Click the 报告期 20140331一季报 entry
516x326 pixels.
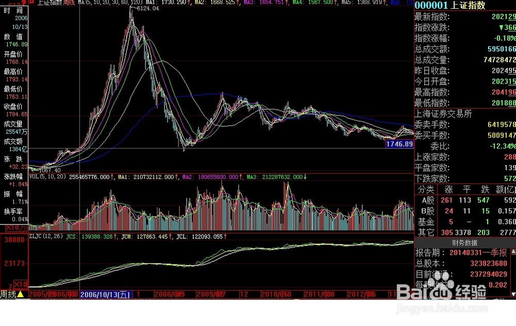pyautogui.click(x=461, y=253)
